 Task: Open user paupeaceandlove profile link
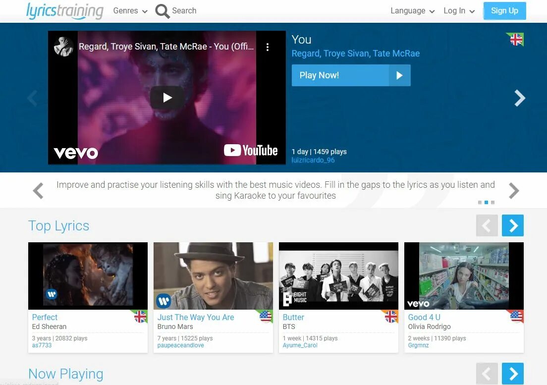(181, 345)
